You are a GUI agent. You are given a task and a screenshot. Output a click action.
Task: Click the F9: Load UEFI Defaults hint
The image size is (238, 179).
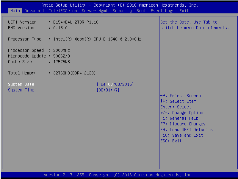(x=187, y=130)
